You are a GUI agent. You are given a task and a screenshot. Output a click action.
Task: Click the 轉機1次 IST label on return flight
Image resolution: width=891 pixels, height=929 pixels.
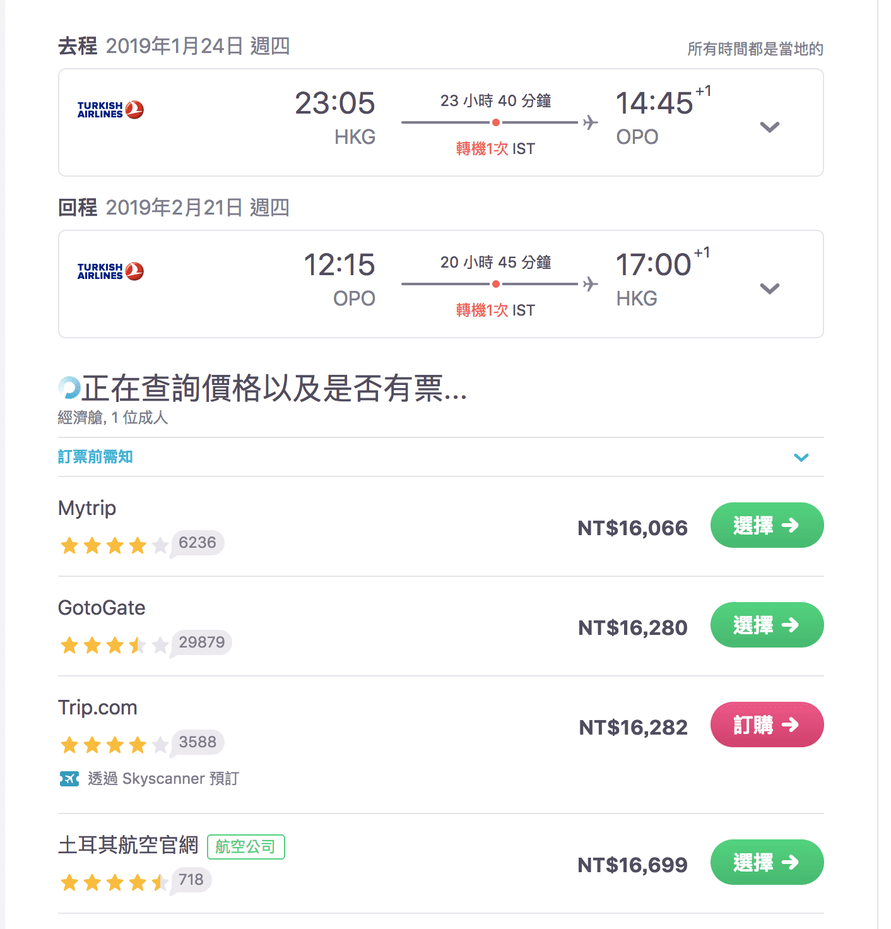(x=495, y=310)
